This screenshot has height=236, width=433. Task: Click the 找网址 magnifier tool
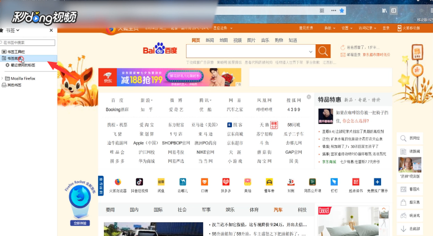click(x=410, y=138)
